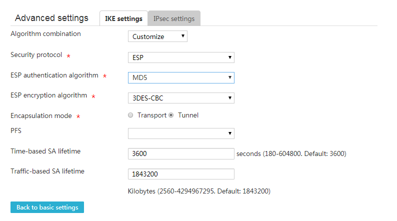Screen dimensions: 397x221
Task: Open the ESP encryption algorithm dropdown
Action: coord(181,98)
